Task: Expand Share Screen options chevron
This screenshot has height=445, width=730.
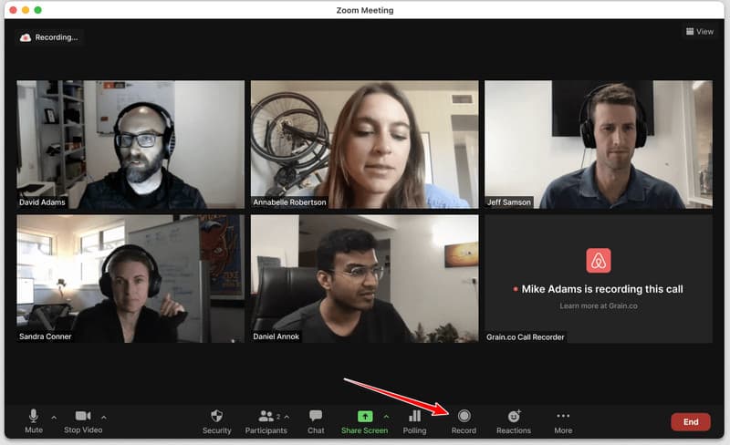Action: [x=386, y=417]
